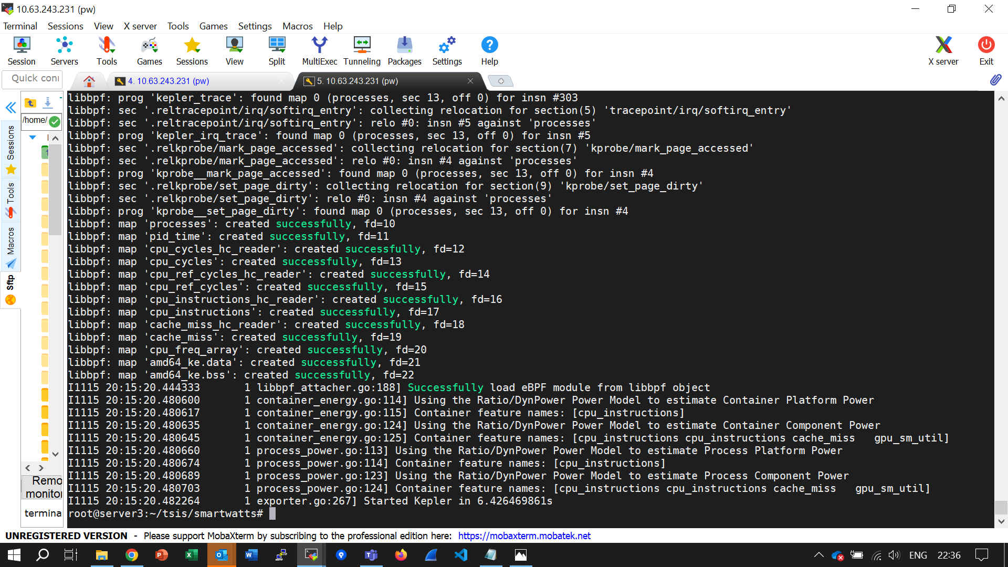Start the X server
Screen dimensions: 1008x567
pos(943,50)
